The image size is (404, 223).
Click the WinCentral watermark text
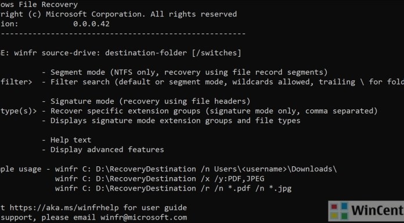coord(377,210)
